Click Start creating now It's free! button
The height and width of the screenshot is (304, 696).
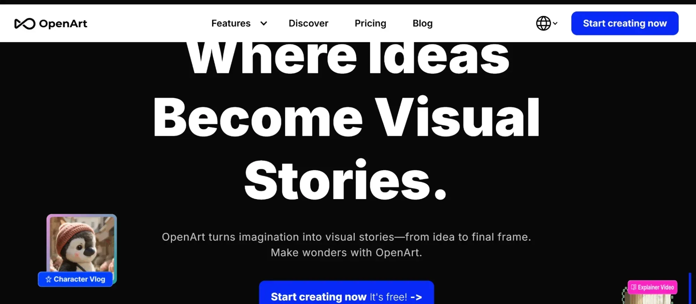[x=346, y=293]
